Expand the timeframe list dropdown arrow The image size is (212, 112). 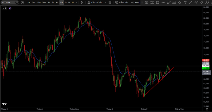pos(76,2)
